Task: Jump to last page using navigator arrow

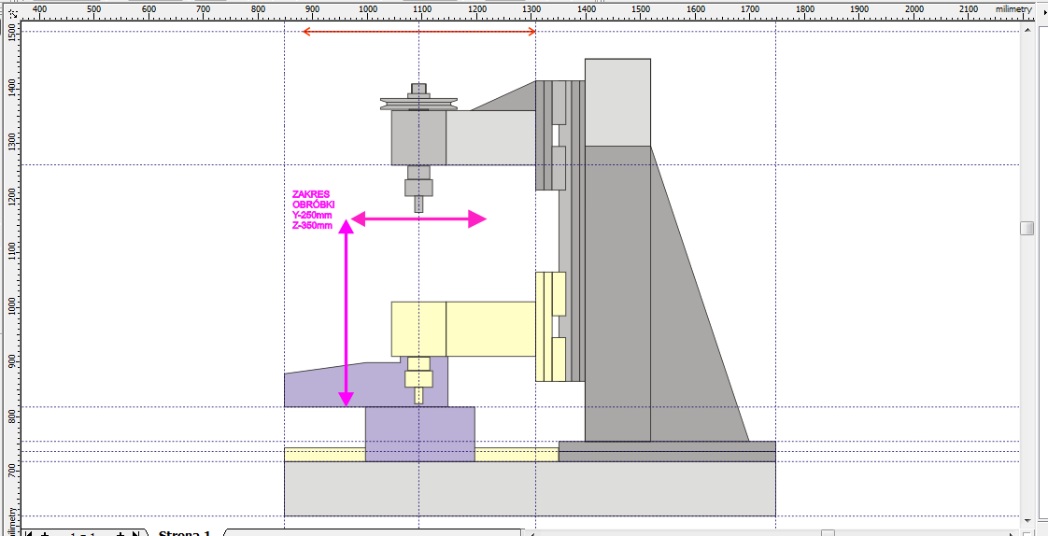Action: [x=136, y=533]
